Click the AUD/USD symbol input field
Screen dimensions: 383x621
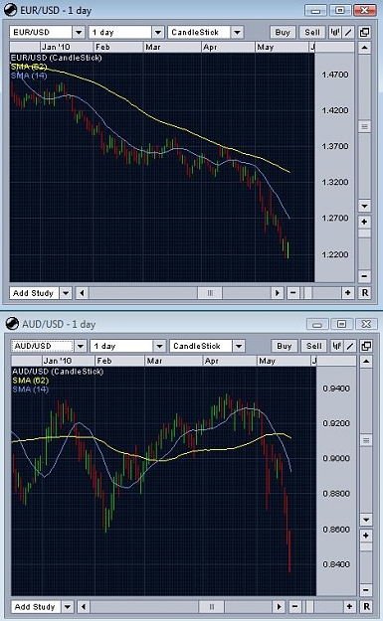coord(43,346)
